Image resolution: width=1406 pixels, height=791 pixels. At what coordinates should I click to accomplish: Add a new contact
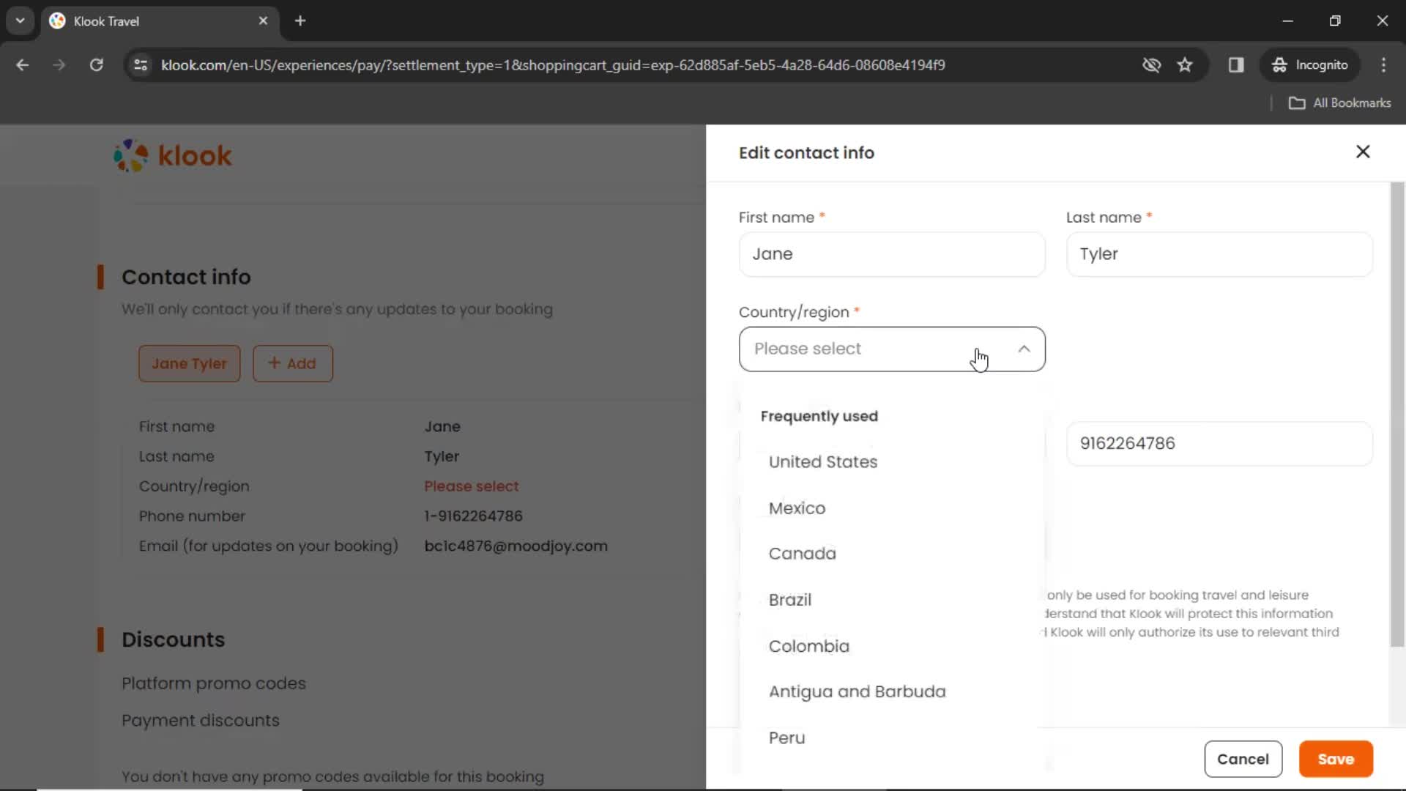[293, 364]
